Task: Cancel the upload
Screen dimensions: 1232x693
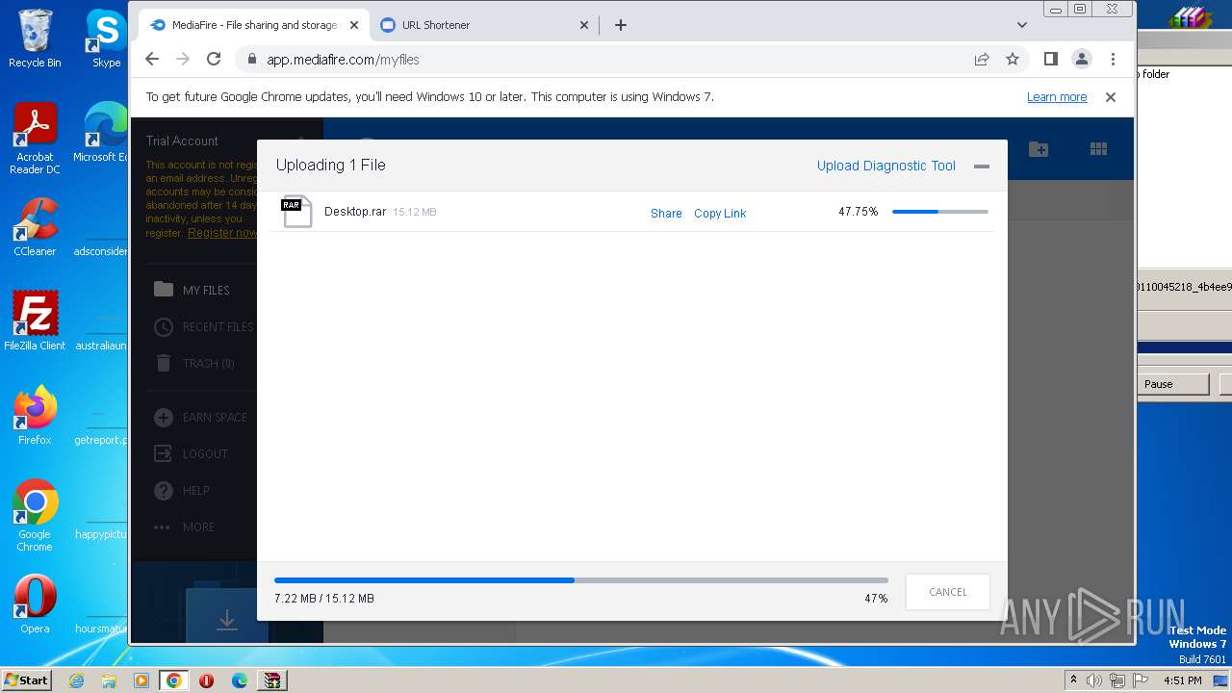Action: pos(948,592)
